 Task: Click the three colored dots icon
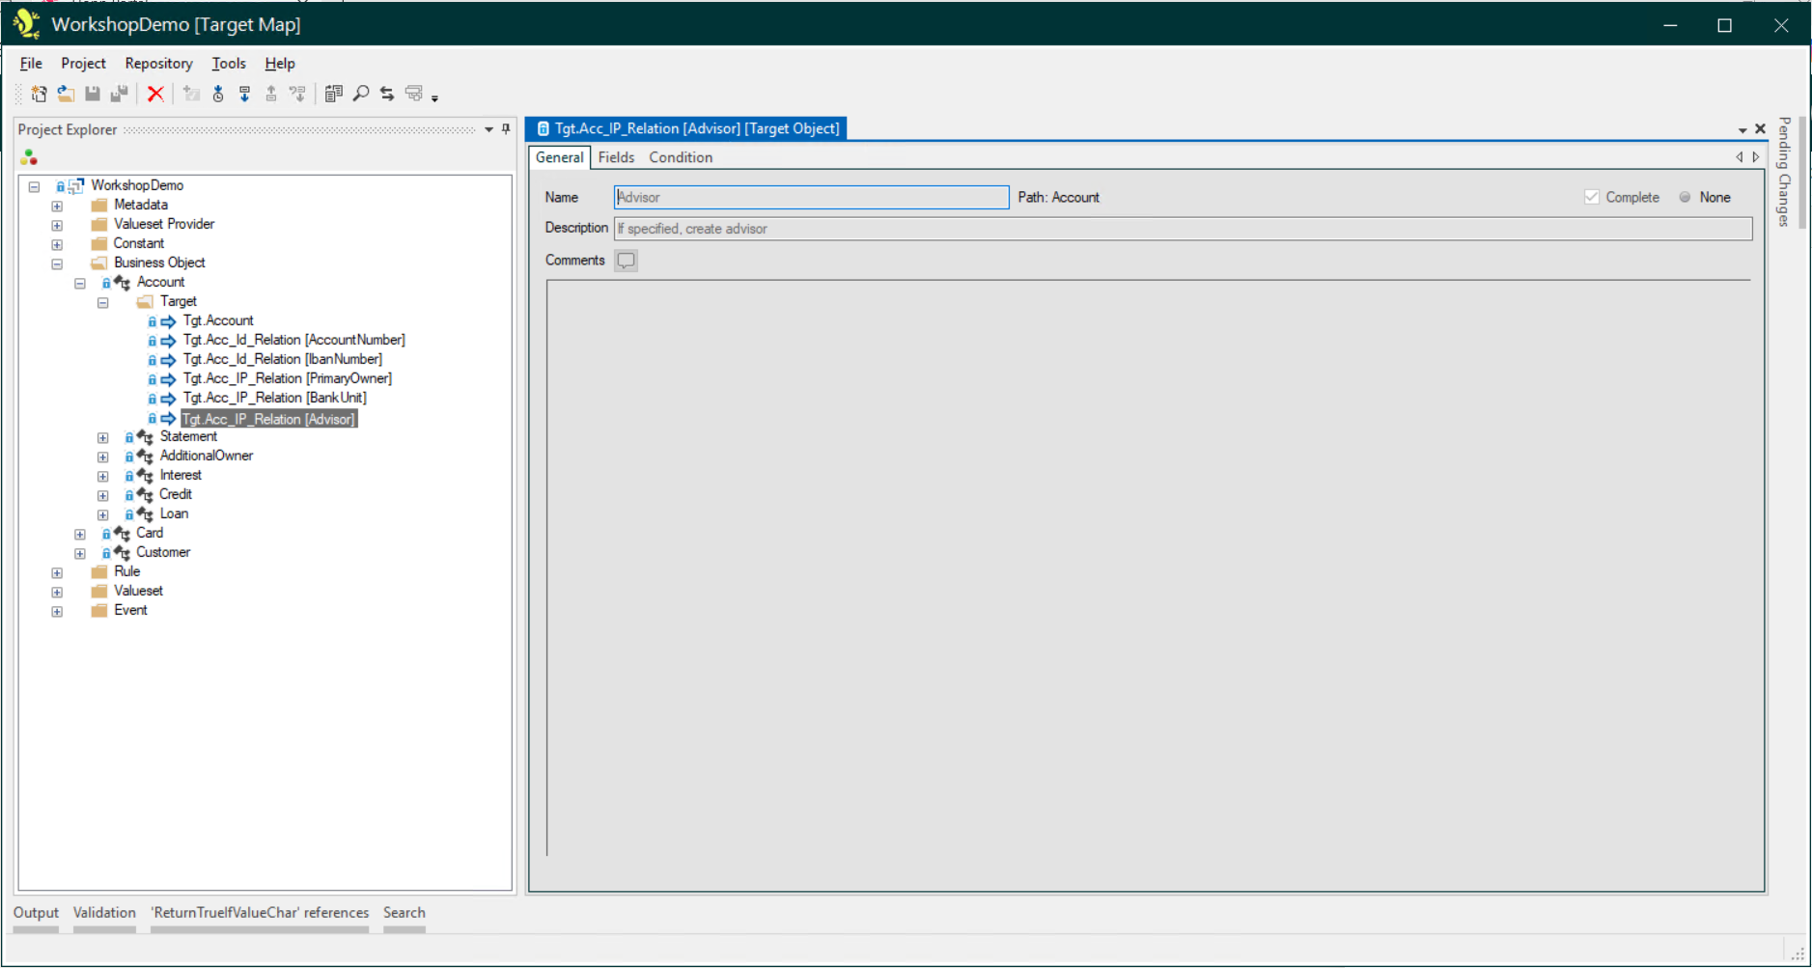pyautogui.click(x=29, y=157)
